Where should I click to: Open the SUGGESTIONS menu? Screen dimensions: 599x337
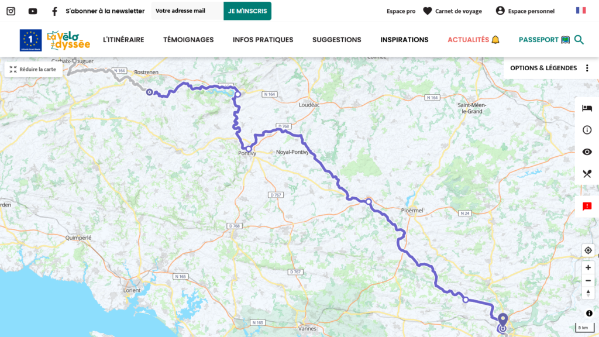(x=336, y=40)
